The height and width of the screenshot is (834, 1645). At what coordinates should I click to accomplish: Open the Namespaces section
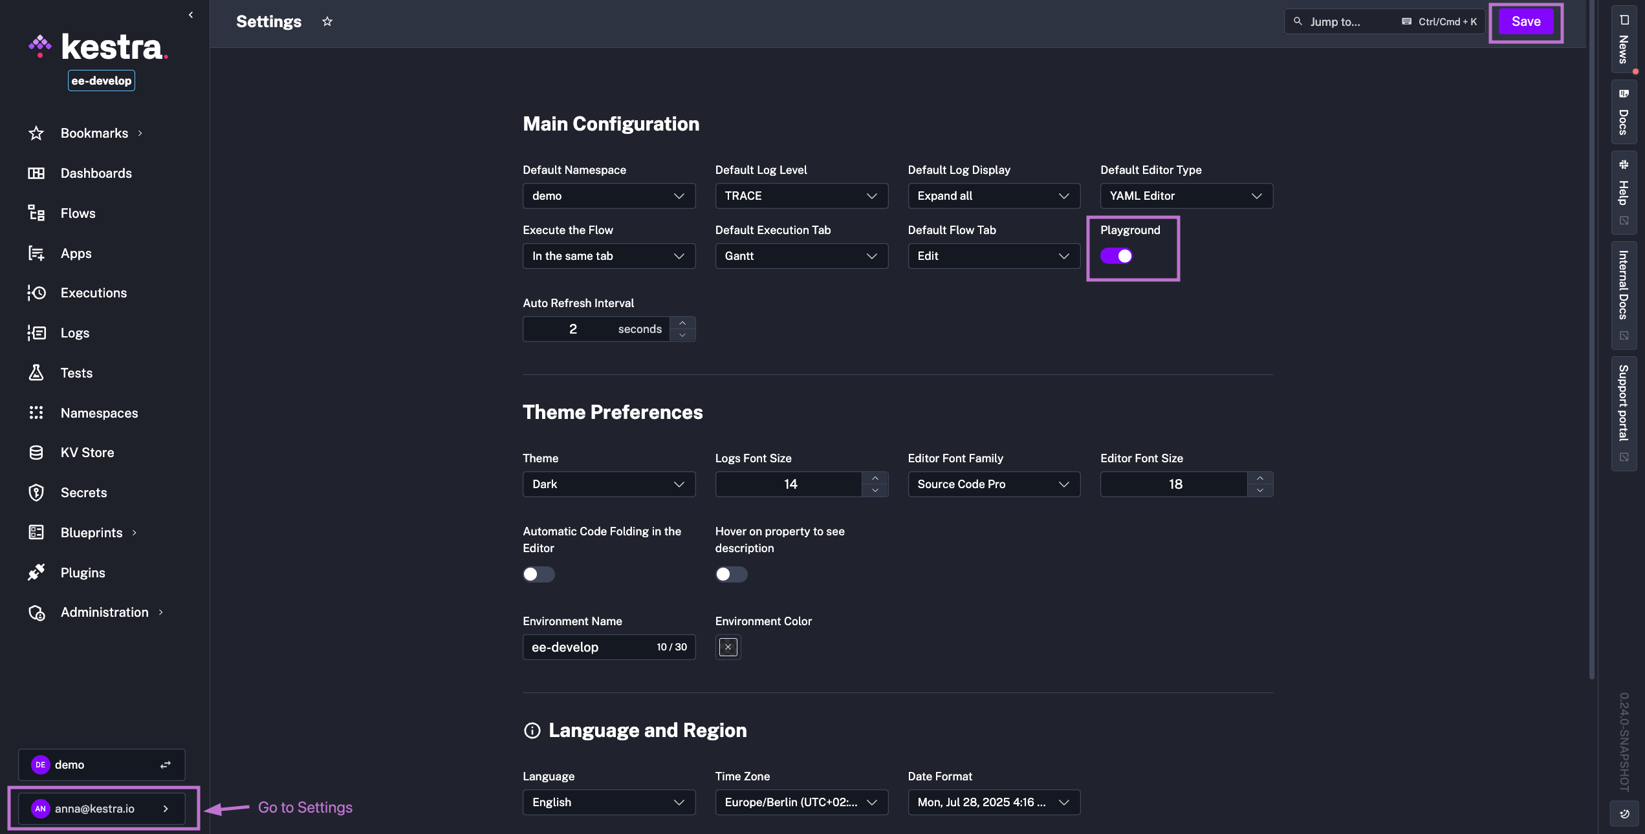pyautogui.click(x=100, y=412)
